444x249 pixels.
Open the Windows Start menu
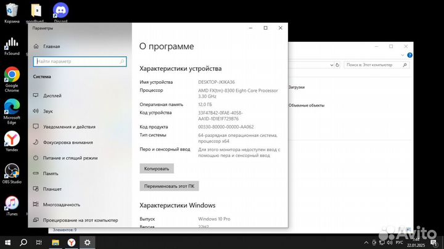point(8,242)
